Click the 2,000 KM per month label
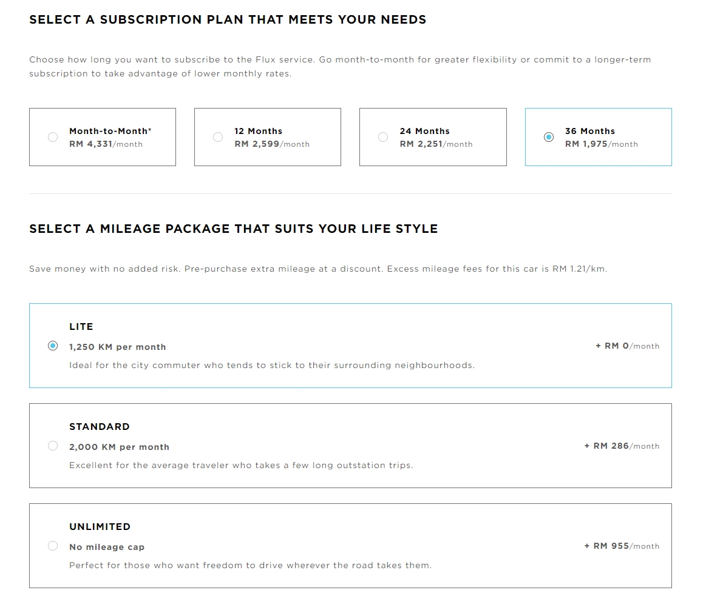This screenshot has height=610, width=706. [119, 447]
